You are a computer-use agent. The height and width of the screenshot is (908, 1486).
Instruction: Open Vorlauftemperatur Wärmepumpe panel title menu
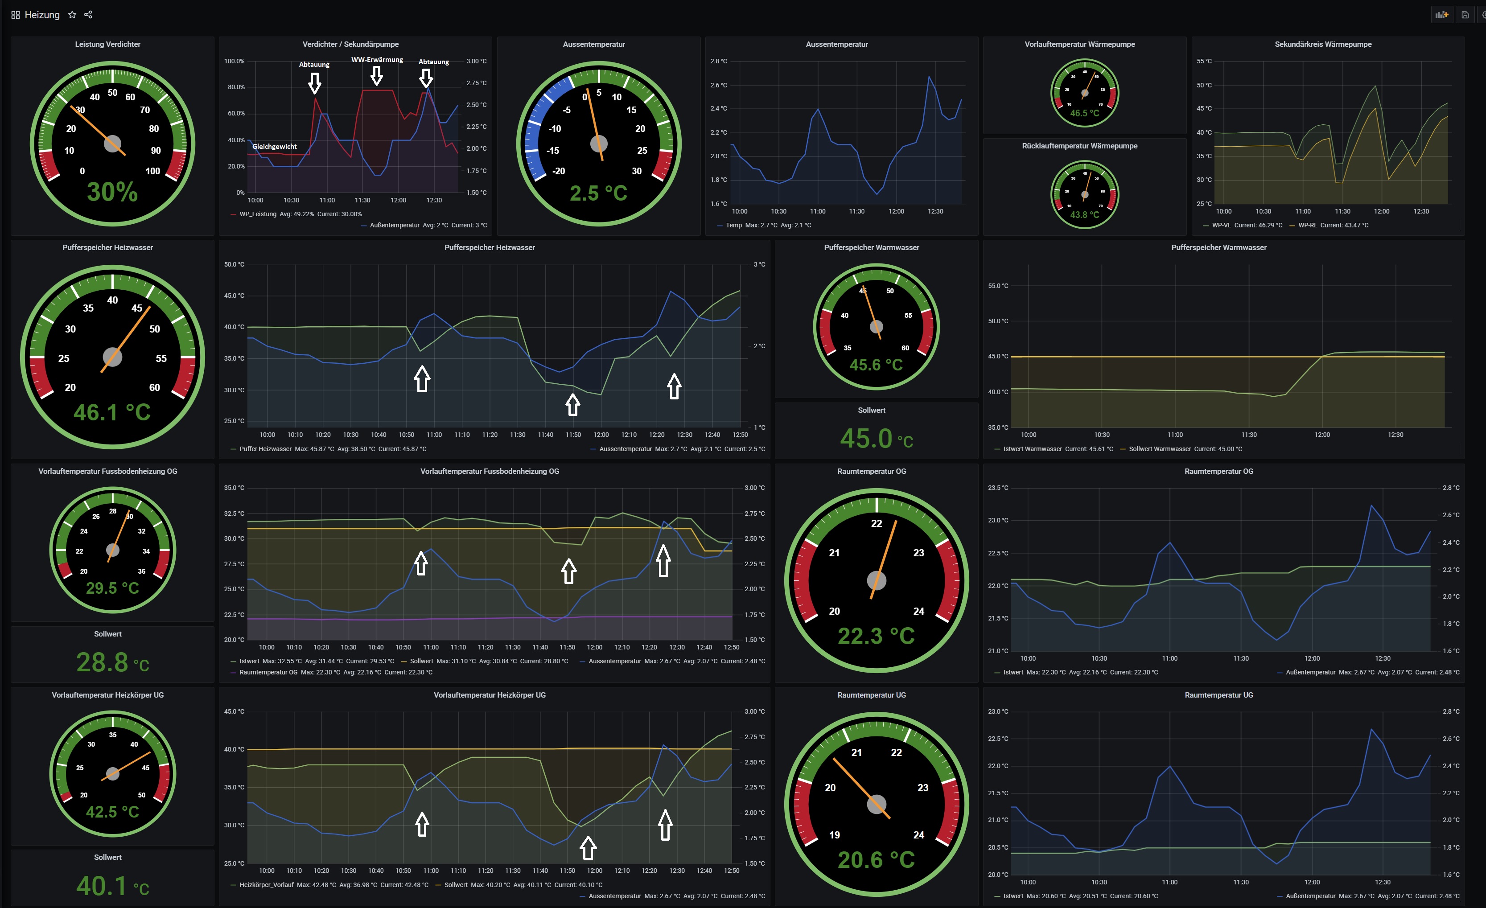click(1079, 44)
